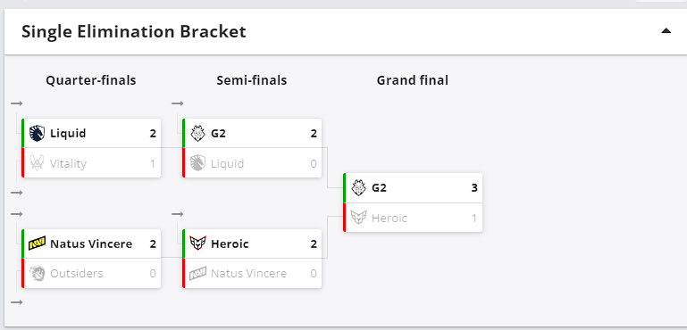Select Natus Vincere name in semi-finals
687x330 pixels.
[x=248, y=274]
